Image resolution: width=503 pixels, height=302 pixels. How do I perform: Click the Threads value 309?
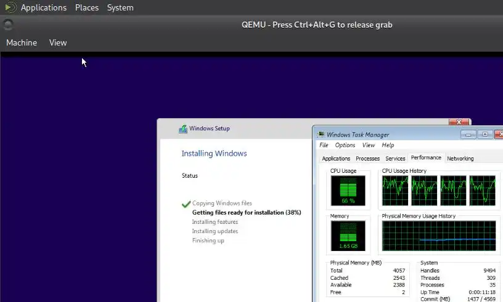pos(491,278)
